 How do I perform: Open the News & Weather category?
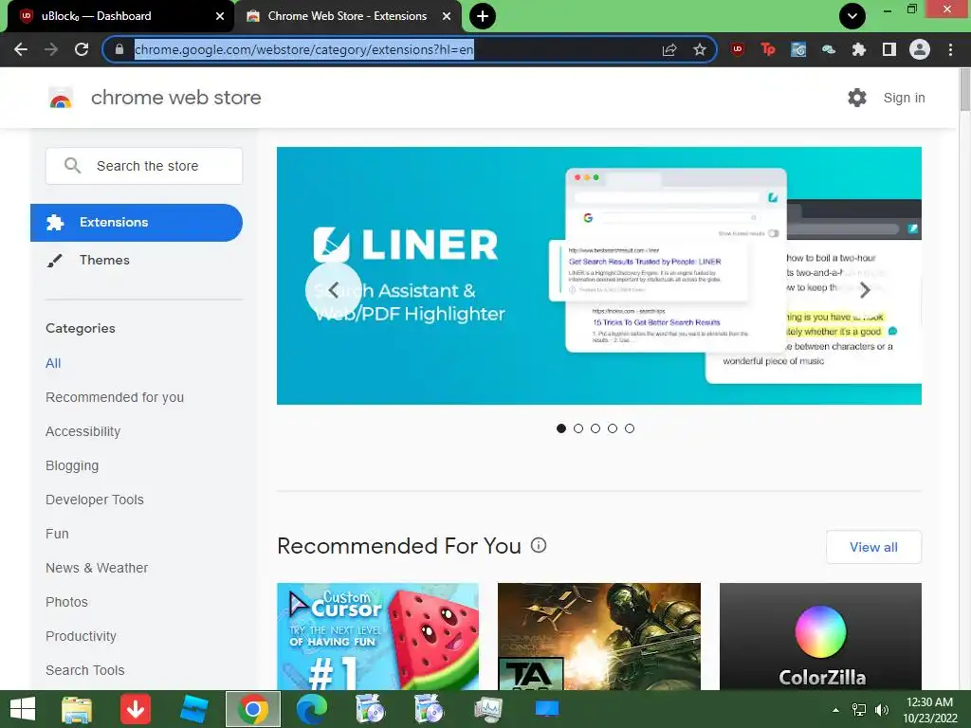[97, 568]
